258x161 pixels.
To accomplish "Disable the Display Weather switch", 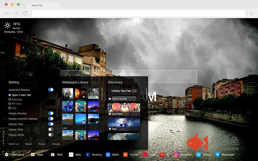I will (x=51, y=114).
